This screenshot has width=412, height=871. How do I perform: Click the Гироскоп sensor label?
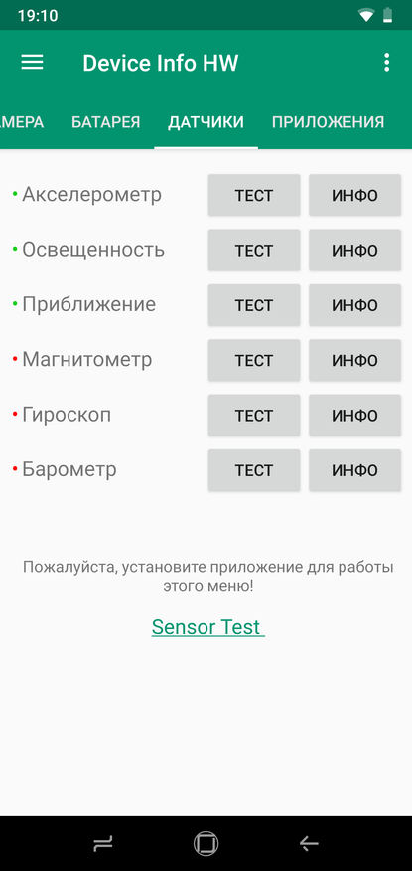[67, 415]
